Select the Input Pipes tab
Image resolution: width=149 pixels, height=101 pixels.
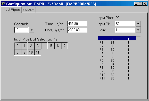(x=11, y=10)
